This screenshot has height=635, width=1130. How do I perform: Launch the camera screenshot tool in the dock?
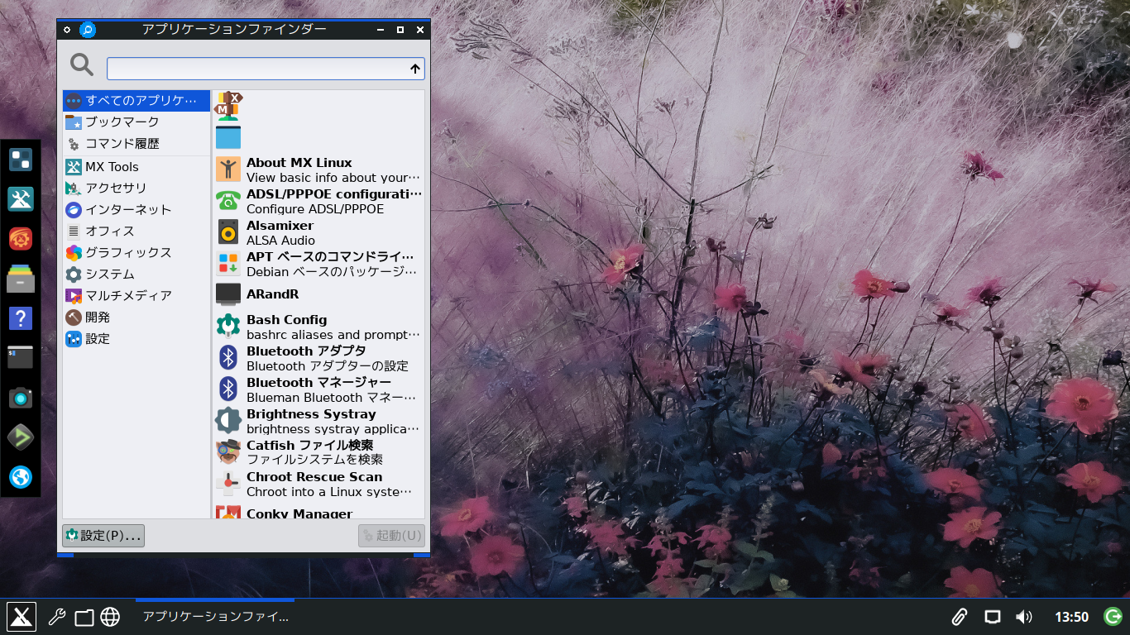21,398
